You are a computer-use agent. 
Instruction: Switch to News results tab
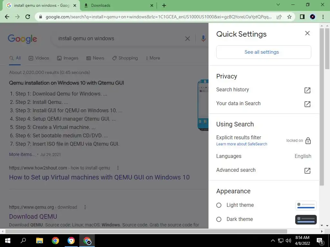point(95,58)
